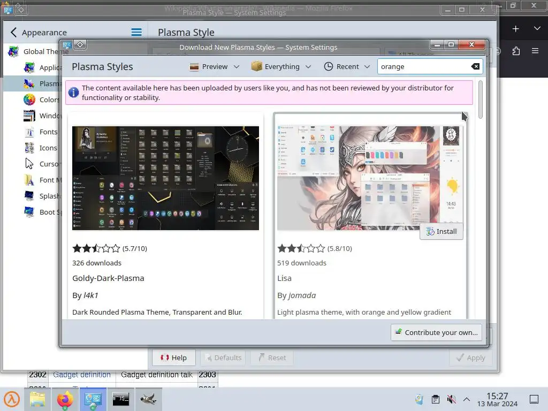The width and height of the screenshot is (548, 411).
Task: Install the Lisa plasma style
Action: (442, 231)
